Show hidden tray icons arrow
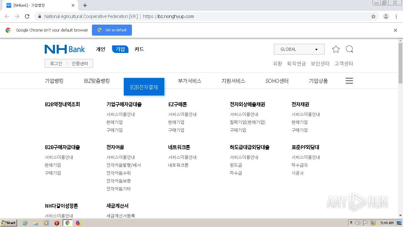The height and width of the screenshot is (227, 403). point(351,223)
